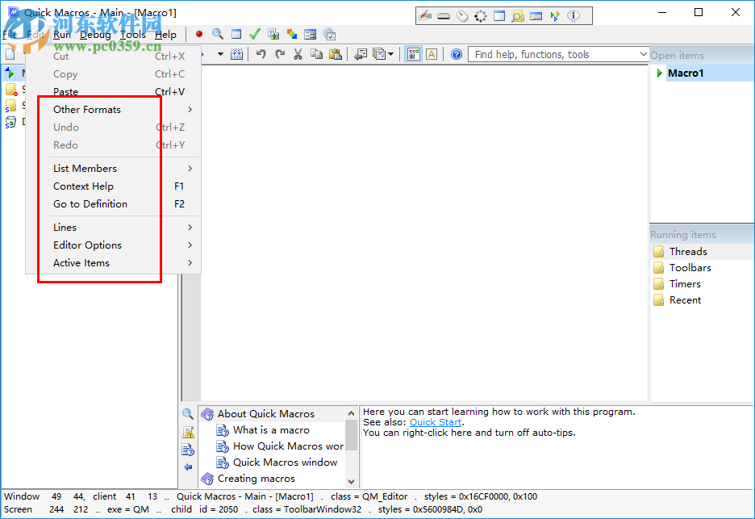Click the Find file folder magnifier tool
755x519 pixels.
tap(518, 16)
